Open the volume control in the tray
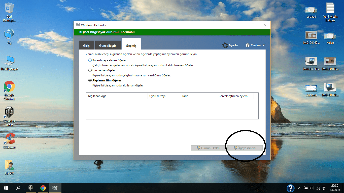 (312, 188)
